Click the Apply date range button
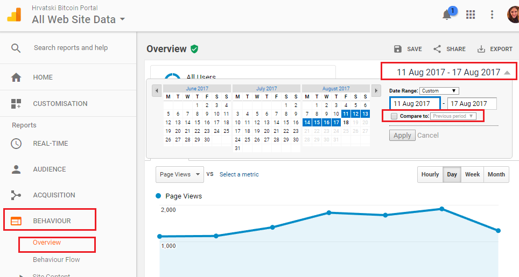The height and width of the screenshot is (277, 519). [402, 136]
